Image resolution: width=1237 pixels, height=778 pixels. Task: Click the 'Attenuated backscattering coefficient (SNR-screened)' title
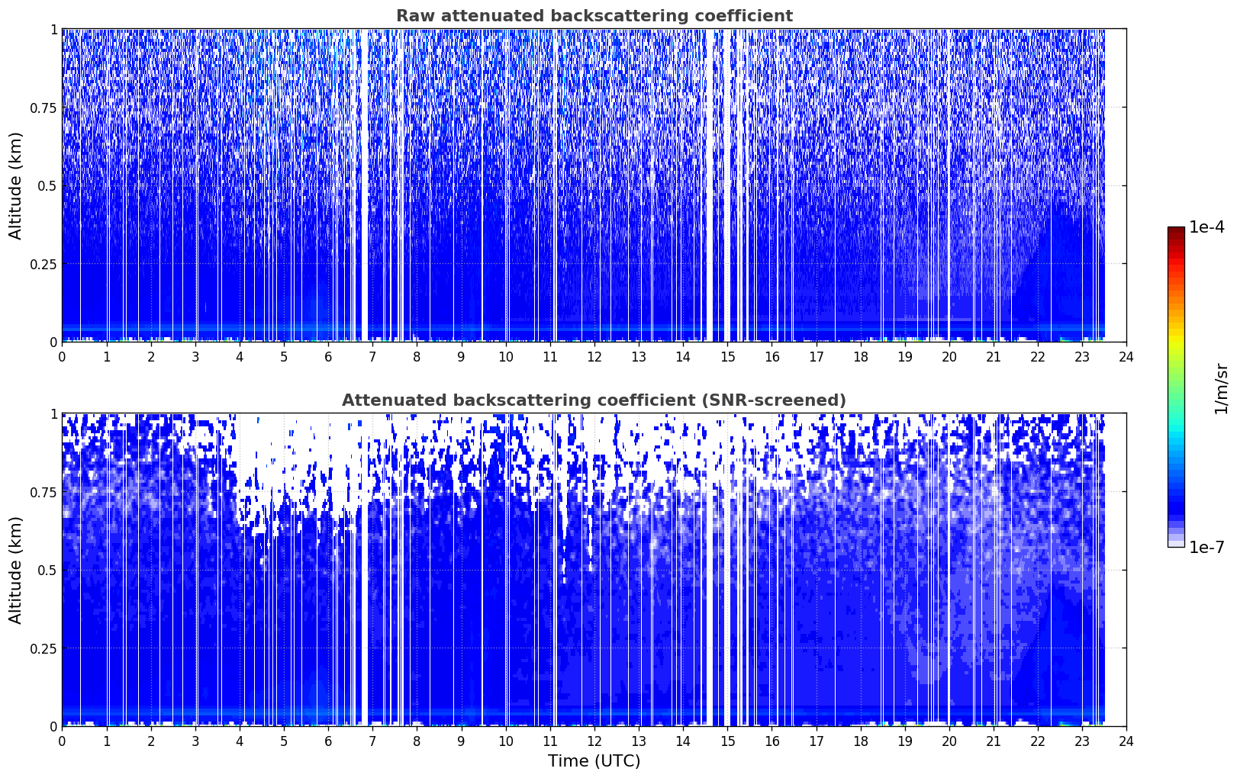click(594, 400)
